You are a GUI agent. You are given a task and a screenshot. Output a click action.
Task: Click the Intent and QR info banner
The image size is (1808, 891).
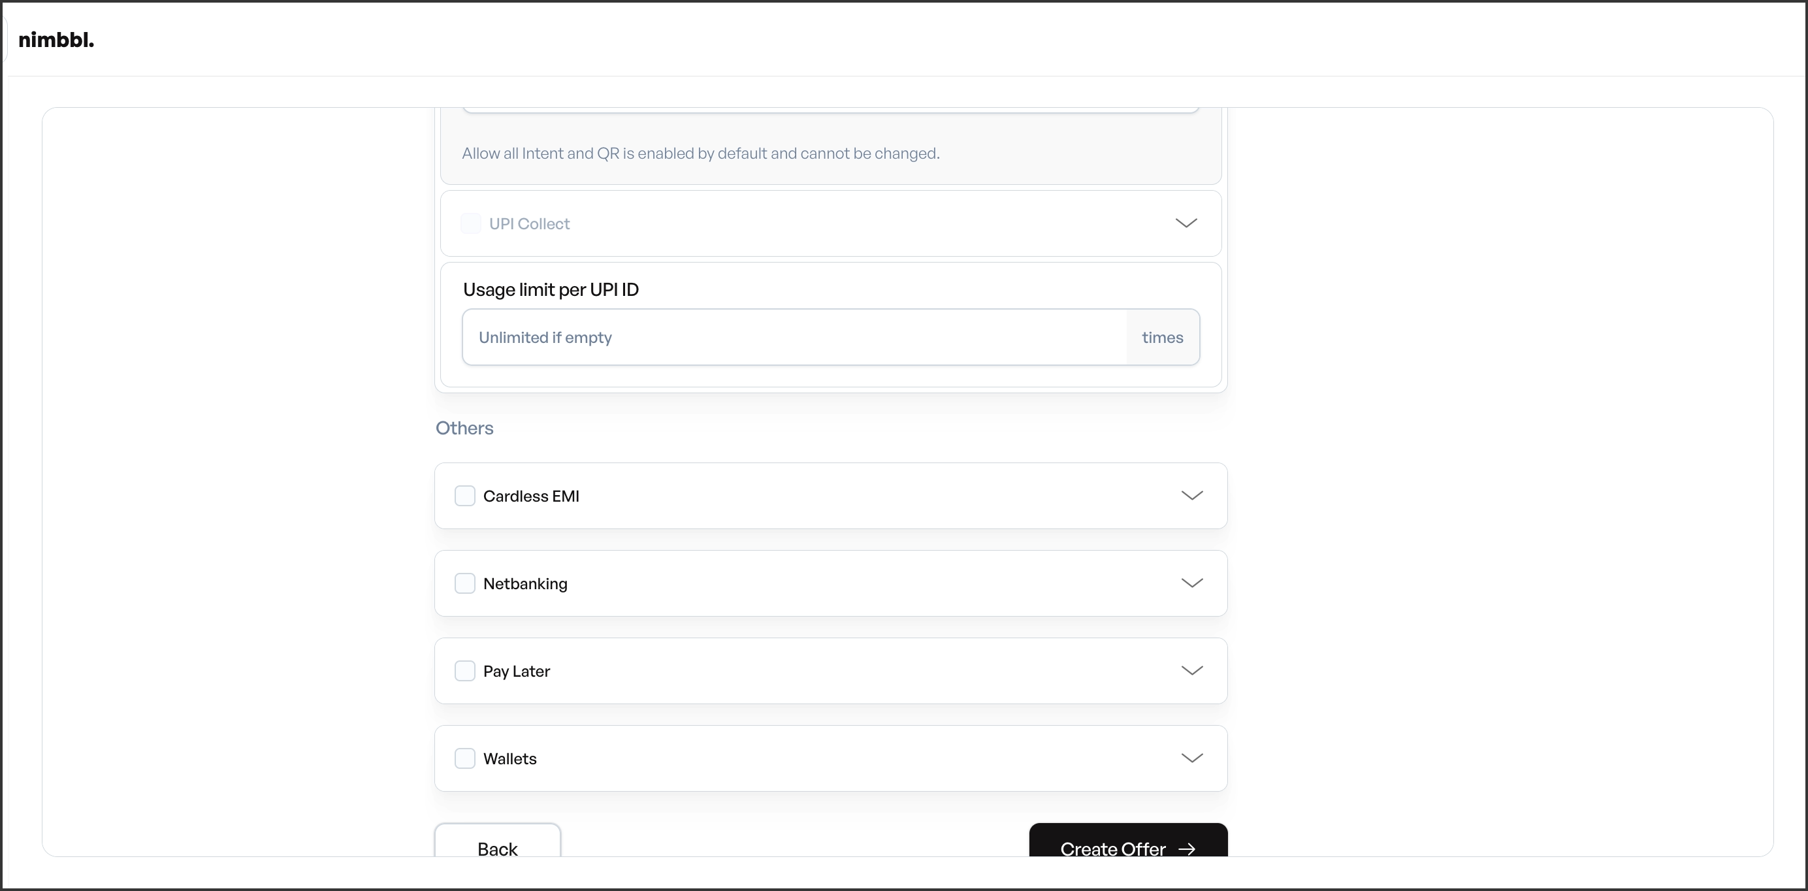(700, 154)
